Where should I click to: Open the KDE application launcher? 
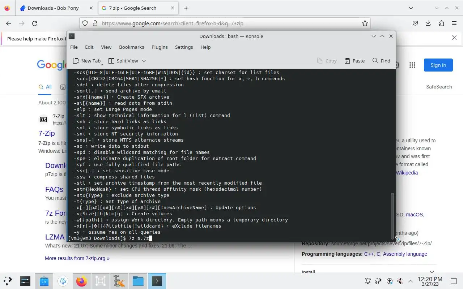[x=8, y=281]
